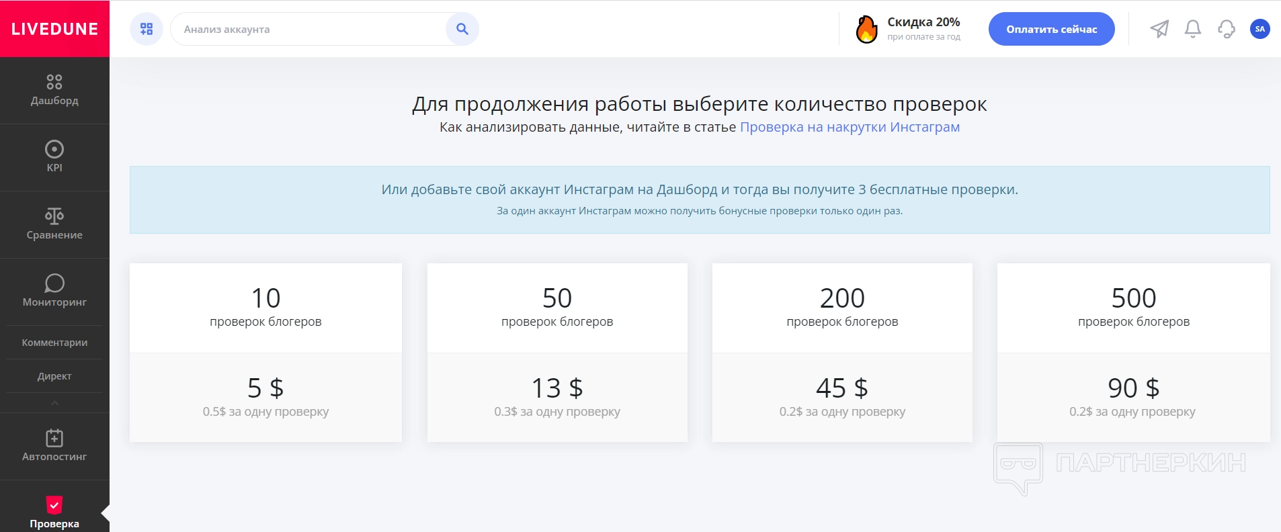Click the 90 $ price
Image resolution: width=1281 pixels, height=532 pixels.
[x=1134, y=388]
